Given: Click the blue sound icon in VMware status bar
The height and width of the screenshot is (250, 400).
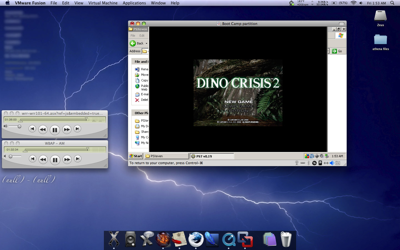Looking at the screenshot, I should click(x=332, y=163).
